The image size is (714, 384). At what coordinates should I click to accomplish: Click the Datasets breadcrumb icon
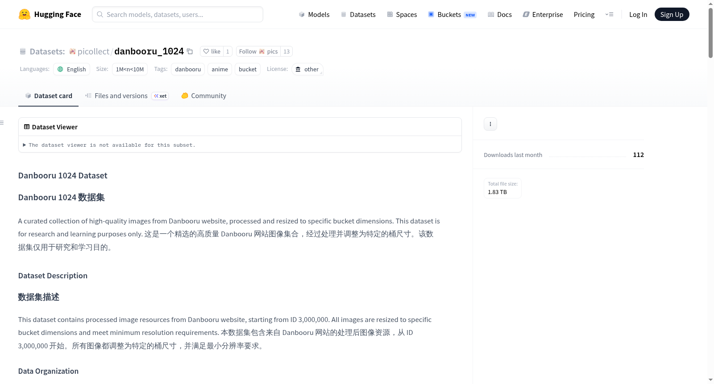23,51
